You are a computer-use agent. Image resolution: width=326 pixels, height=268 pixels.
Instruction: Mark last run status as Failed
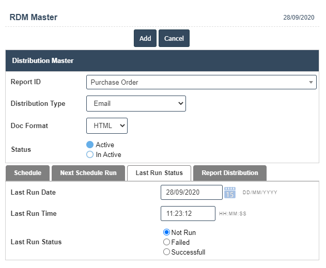(x=166, y=242)
